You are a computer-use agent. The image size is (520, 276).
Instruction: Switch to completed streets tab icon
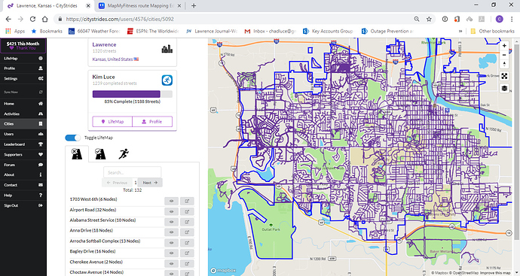(x=100, y=154)
